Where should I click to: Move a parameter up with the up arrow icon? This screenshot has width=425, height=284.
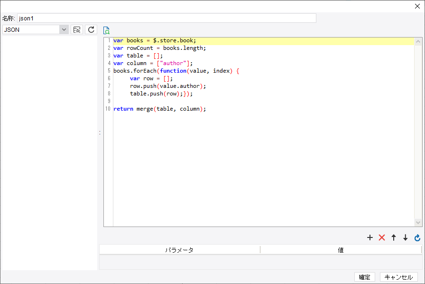coord(394,237)
